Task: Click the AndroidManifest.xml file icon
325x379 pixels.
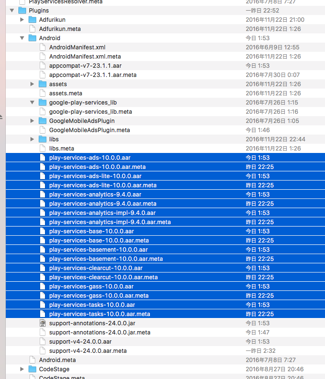Action: click(x=43, y=47)
